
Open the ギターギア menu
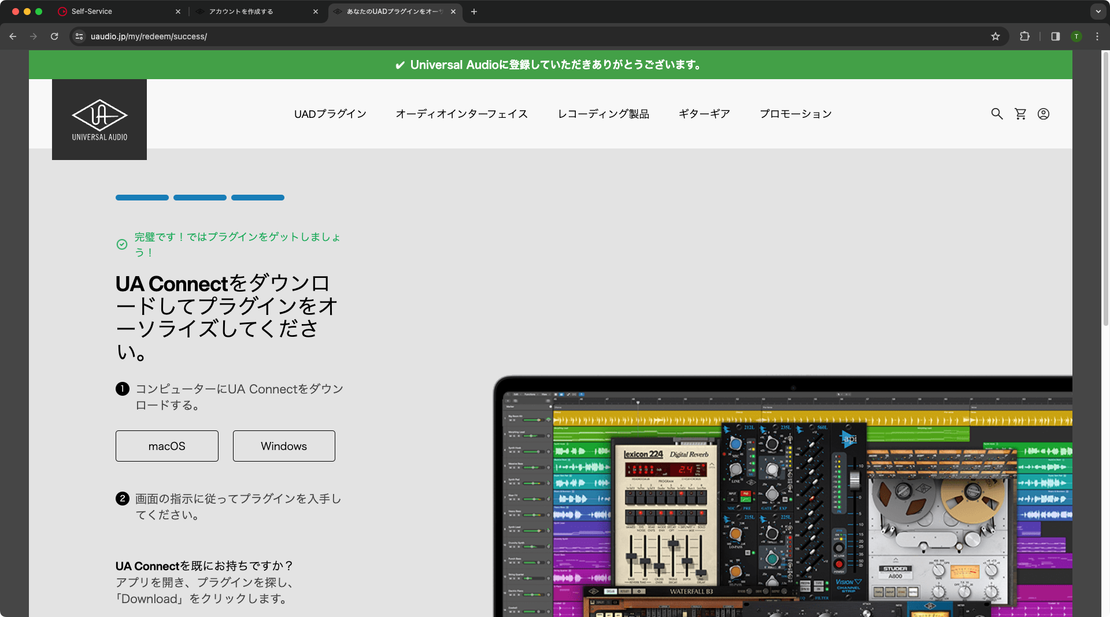704,114
